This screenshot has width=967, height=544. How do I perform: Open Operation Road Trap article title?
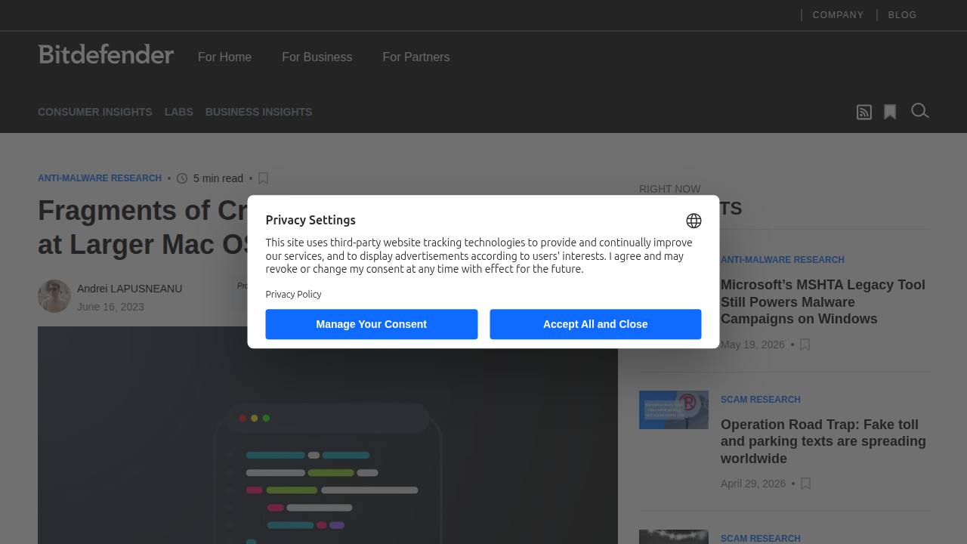[x=823, y=441]
